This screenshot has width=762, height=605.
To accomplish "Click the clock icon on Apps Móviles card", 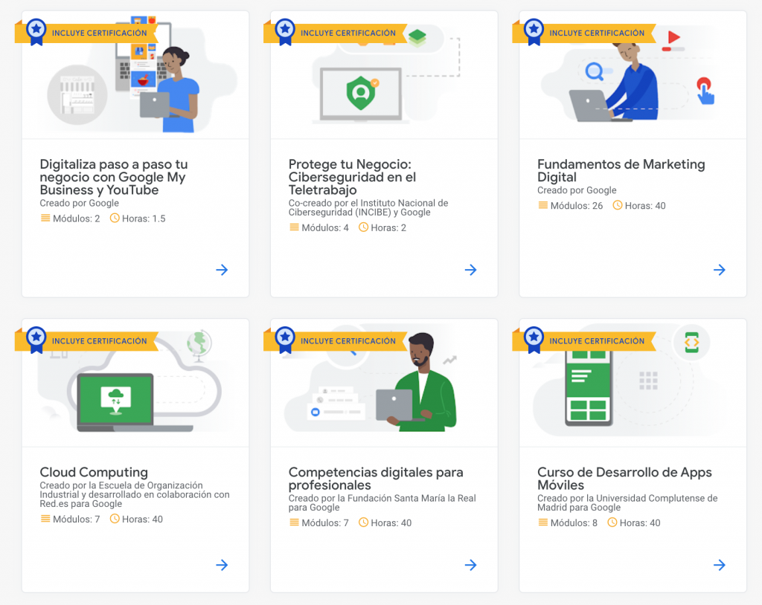I will (x=612, y=522).
